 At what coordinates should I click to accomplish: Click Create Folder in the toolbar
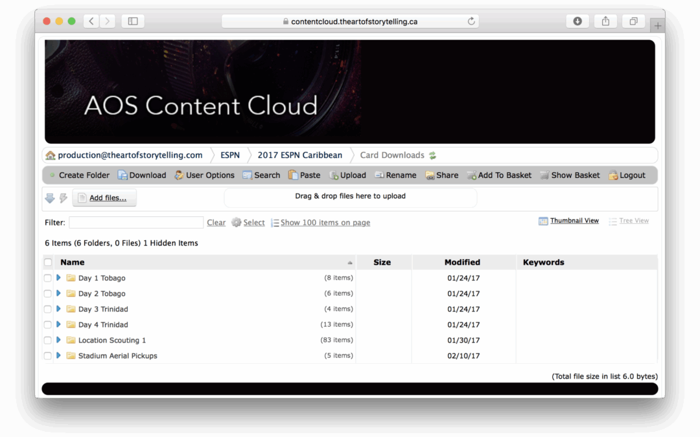click(x=80, y=175)
